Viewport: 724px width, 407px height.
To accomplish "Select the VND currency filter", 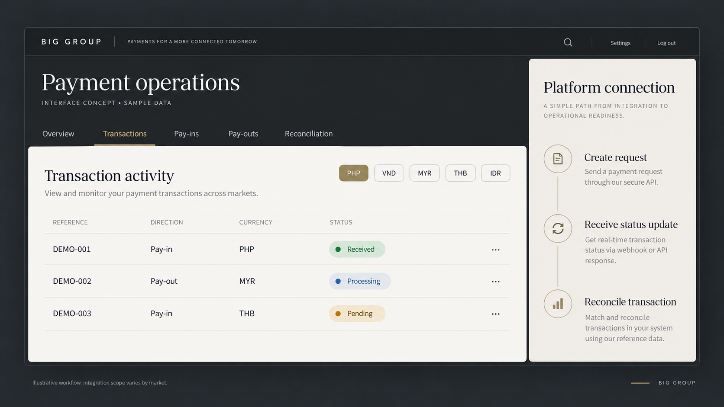I will coord(389,173).
